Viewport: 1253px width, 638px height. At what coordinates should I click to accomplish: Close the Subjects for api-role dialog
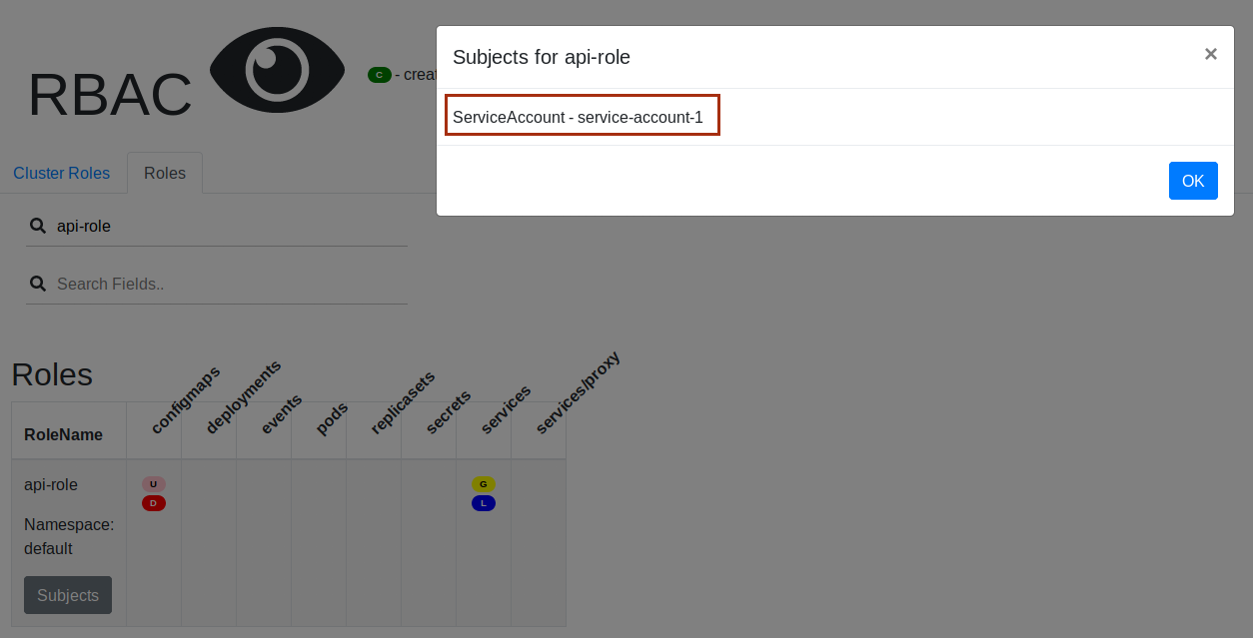click(x=1210, y=54)
